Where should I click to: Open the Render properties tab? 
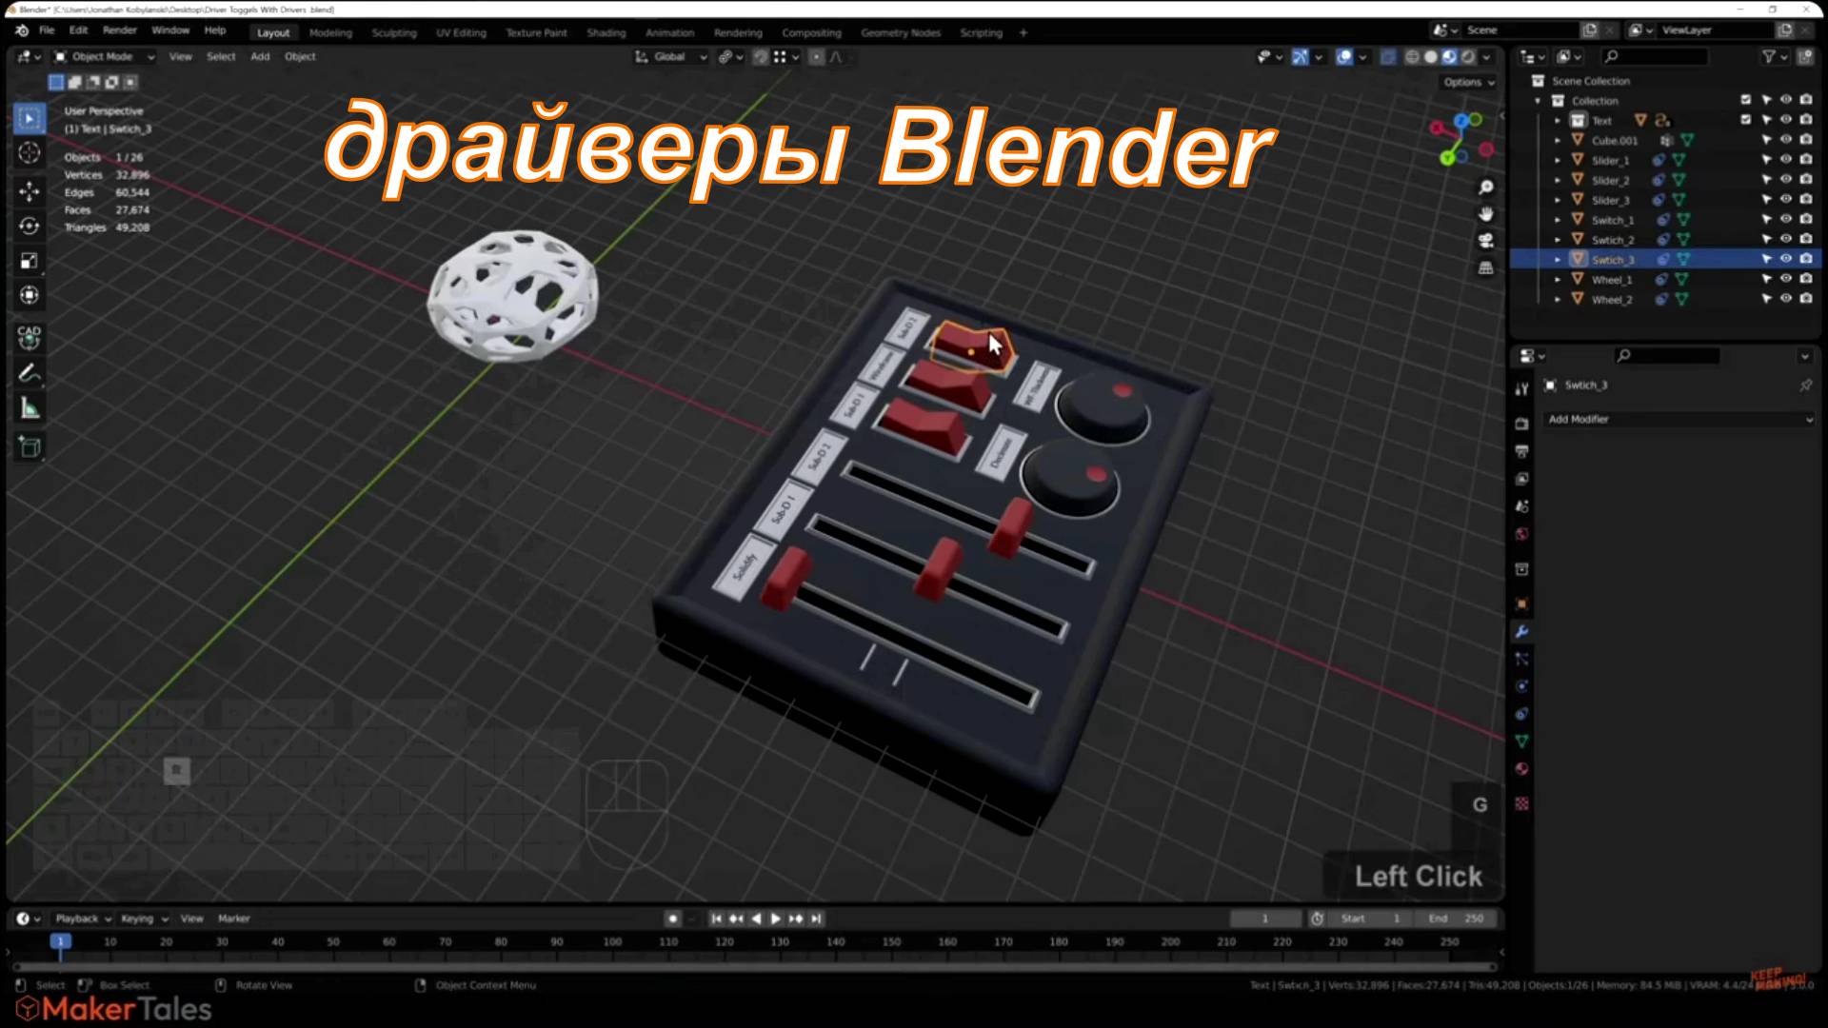pyautogui.click(x=1521, y=424)
